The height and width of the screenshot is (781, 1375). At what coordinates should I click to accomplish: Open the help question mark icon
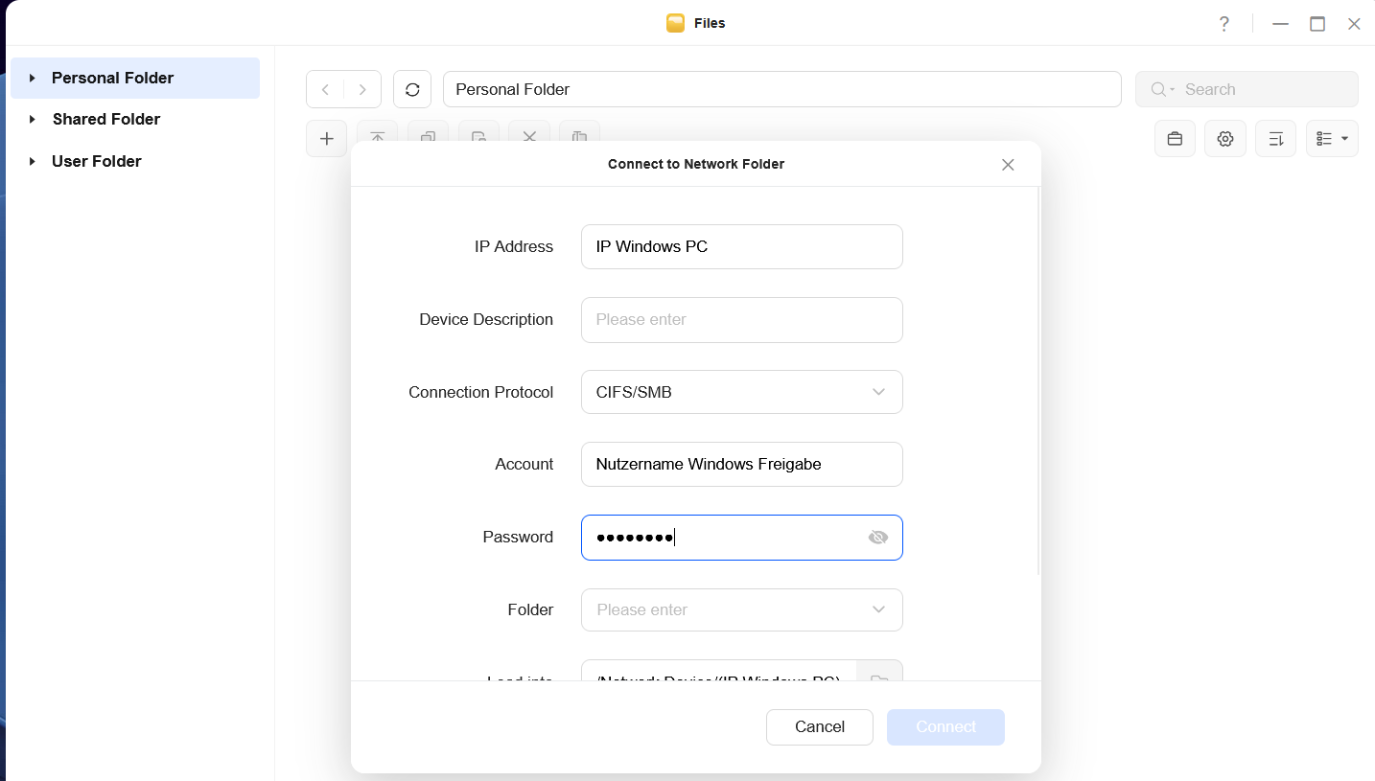coord(1224,24)
